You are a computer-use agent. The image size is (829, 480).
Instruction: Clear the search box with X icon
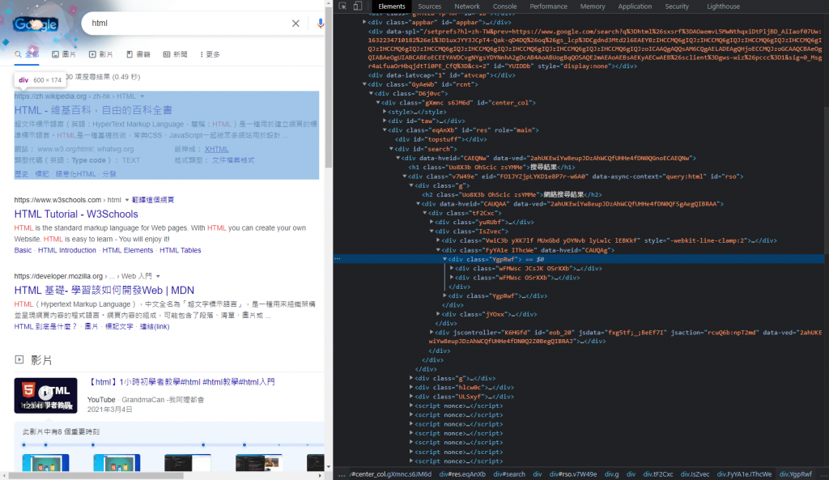(x=295, y=23)
